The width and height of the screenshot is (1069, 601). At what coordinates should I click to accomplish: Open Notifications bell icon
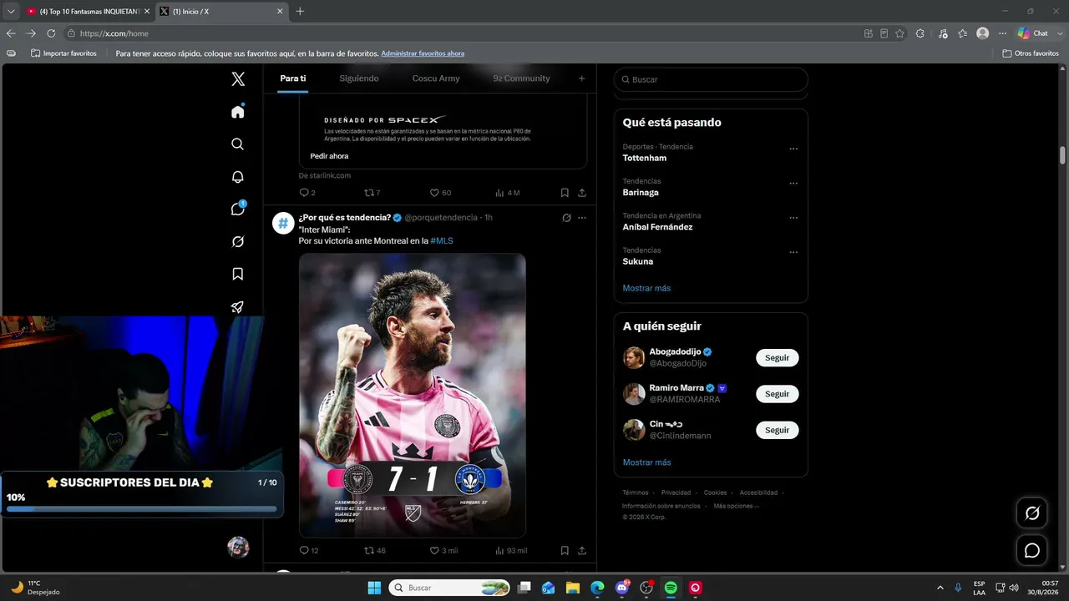pos(238,177)
